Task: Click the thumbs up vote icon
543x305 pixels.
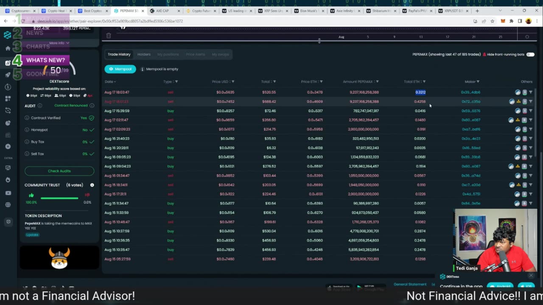Action: 31,195
